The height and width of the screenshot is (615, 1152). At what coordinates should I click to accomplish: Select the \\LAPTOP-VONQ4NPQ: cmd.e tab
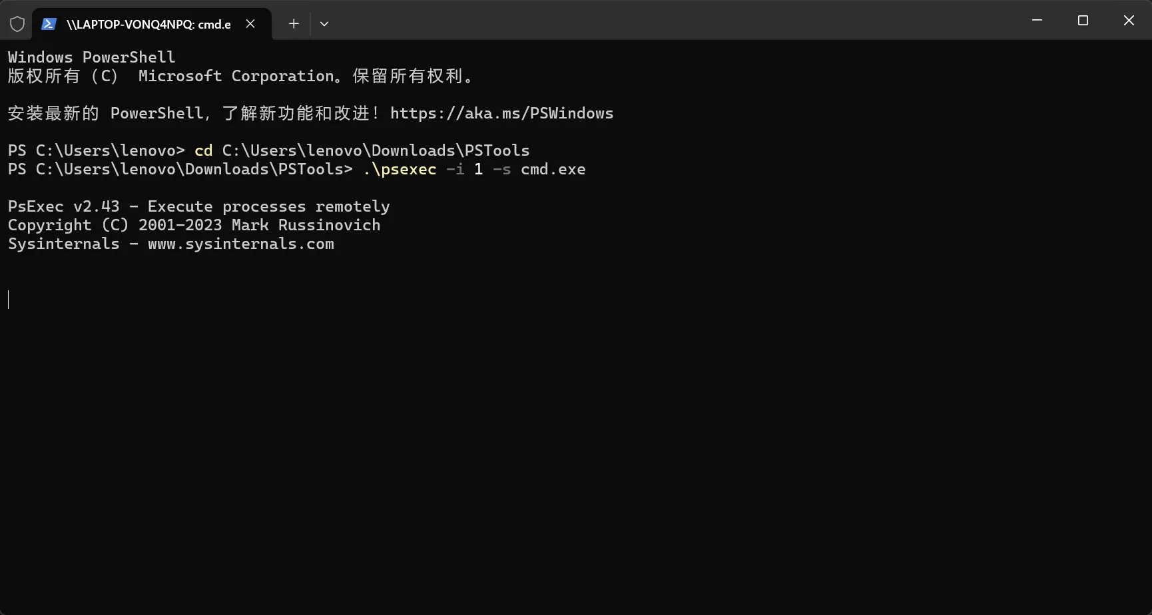[146, 23]
